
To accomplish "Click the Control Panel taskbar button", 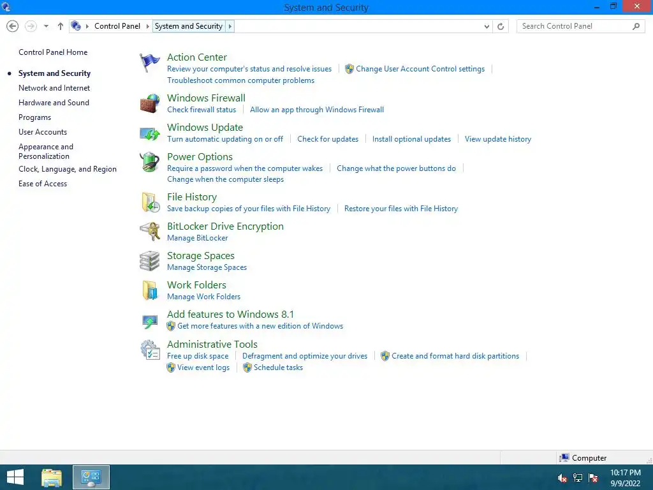I will point(91,477).
